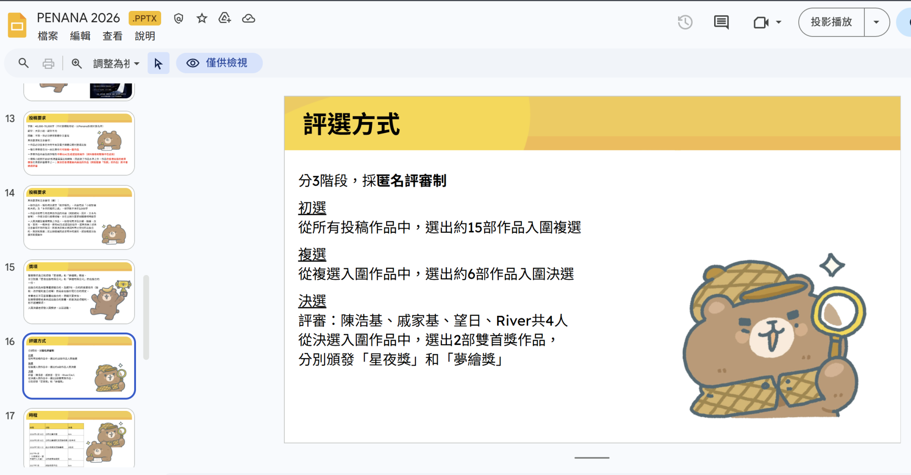Click the filmstrip vertical scrollbar

[146, 317]
